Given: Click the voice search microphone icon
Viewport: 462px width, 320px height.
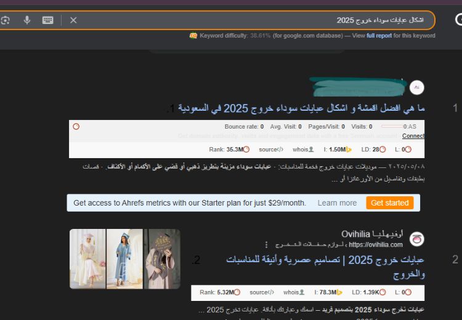Looking at the screenshot, I should point(27,20).
